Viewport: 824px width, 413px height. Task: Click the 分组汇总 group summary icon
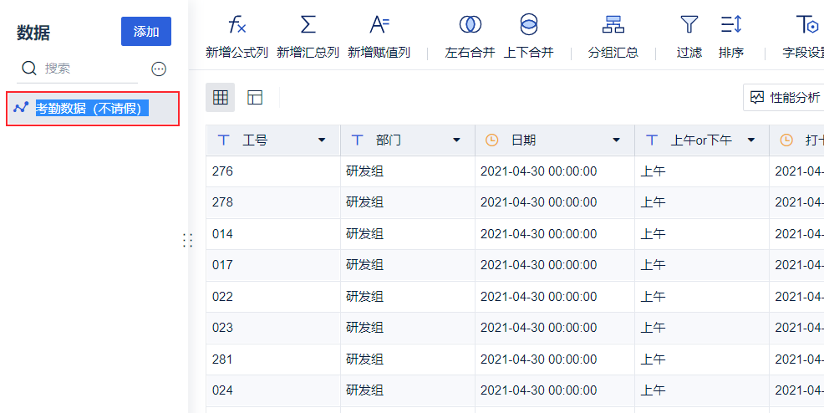point(613,25)
